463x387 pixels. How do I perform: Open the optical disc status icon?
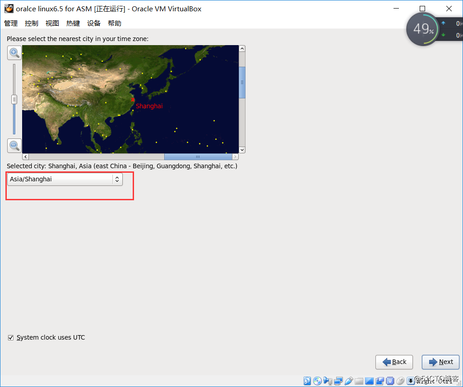click(x=317, y=381)
